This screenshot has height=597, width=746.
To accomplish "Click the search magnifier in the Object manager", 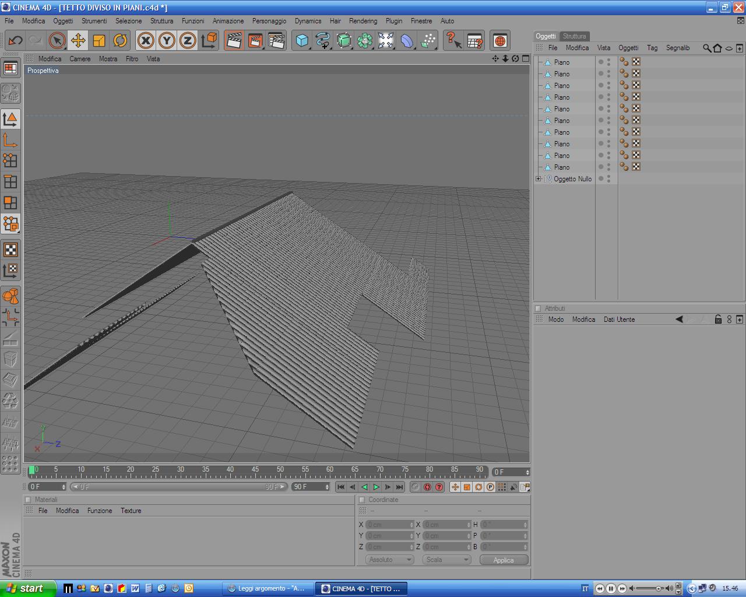I will pos(706,48).
